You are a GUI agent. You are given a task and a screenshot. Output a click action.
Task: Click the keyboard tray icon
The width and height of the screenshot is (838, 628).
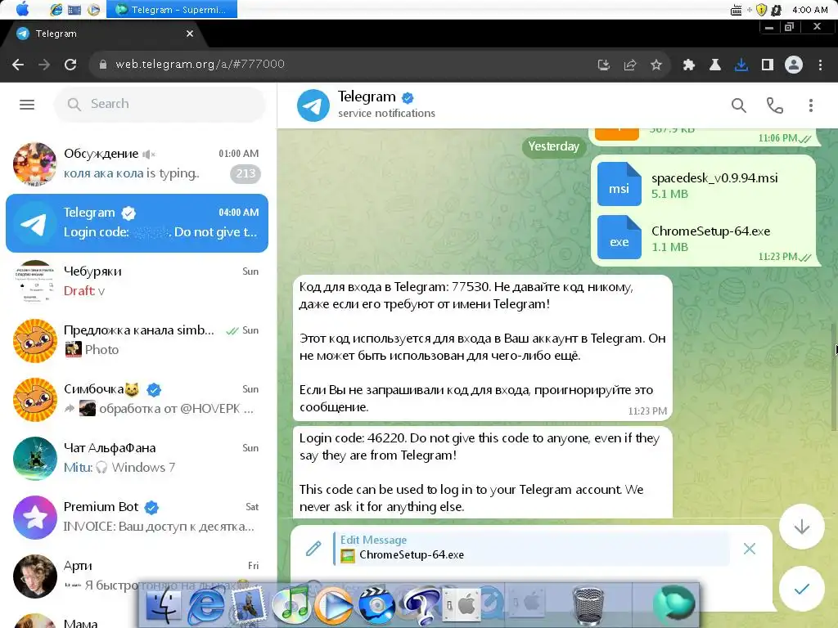click(736, 10)
